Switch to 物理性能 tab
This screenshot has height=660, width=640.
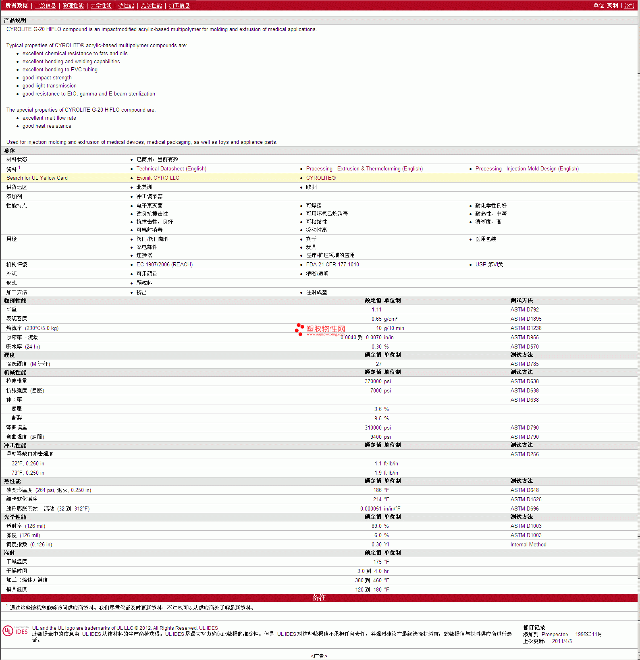click(x=73, y=5)
